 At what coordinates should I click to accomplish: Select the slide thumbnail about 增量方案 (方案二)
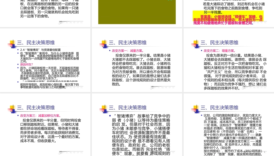[x=229, y=60]
